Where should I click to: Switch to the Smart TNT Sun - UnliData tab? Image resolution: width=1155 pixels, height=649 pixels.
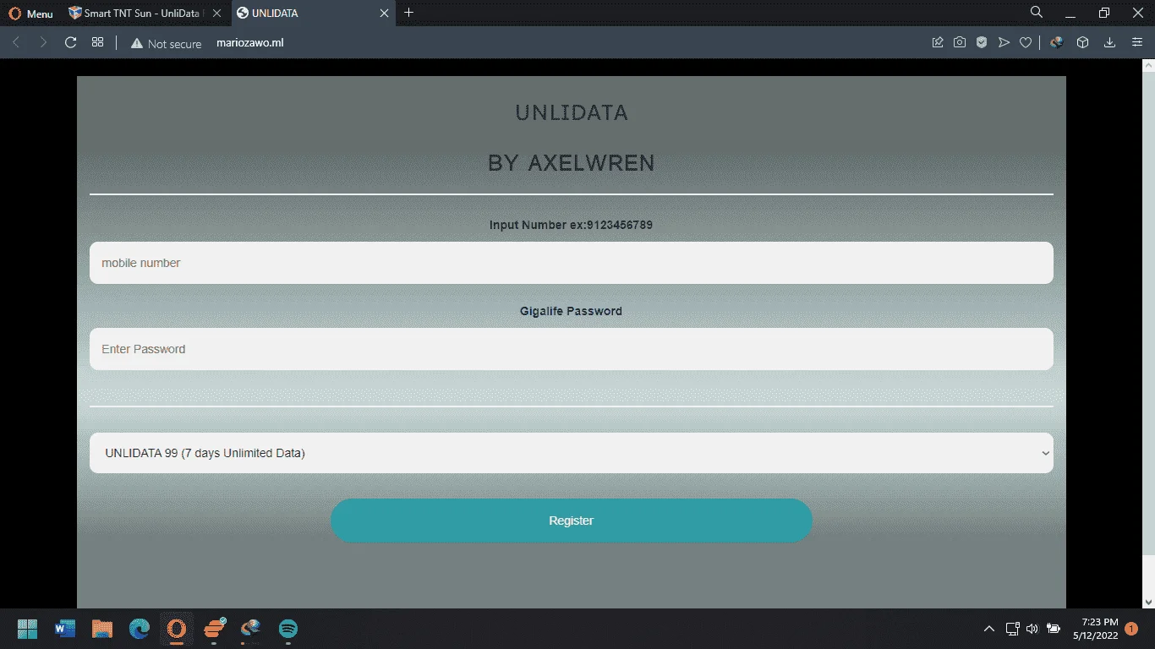coord(142,14)
